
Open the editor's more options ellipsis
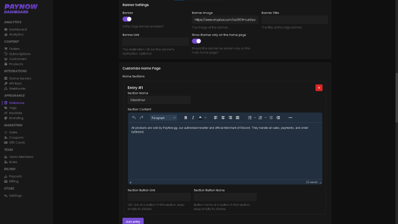(290, 118)
